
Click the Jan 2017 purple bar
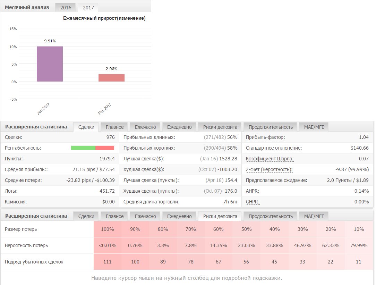(x=50, y=64)
